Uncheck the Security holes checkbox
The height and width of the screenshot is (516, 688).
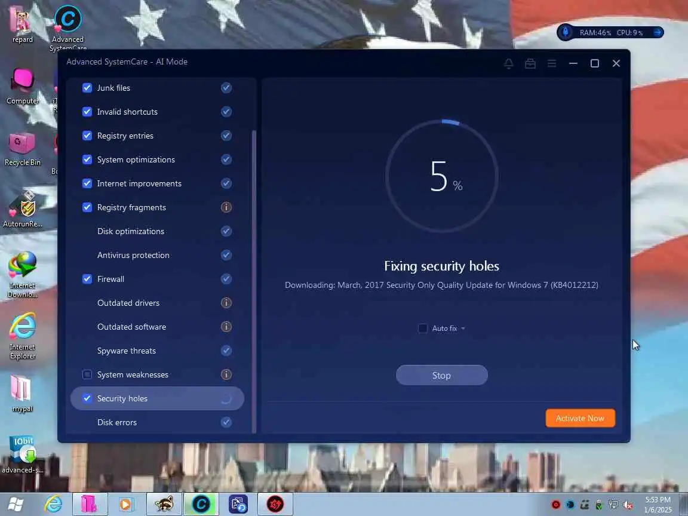point(87,398)
